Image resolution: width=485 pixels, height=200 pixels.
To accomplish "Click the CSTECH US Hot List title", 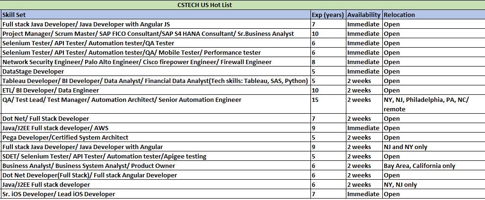I will [x=204, y=5].
